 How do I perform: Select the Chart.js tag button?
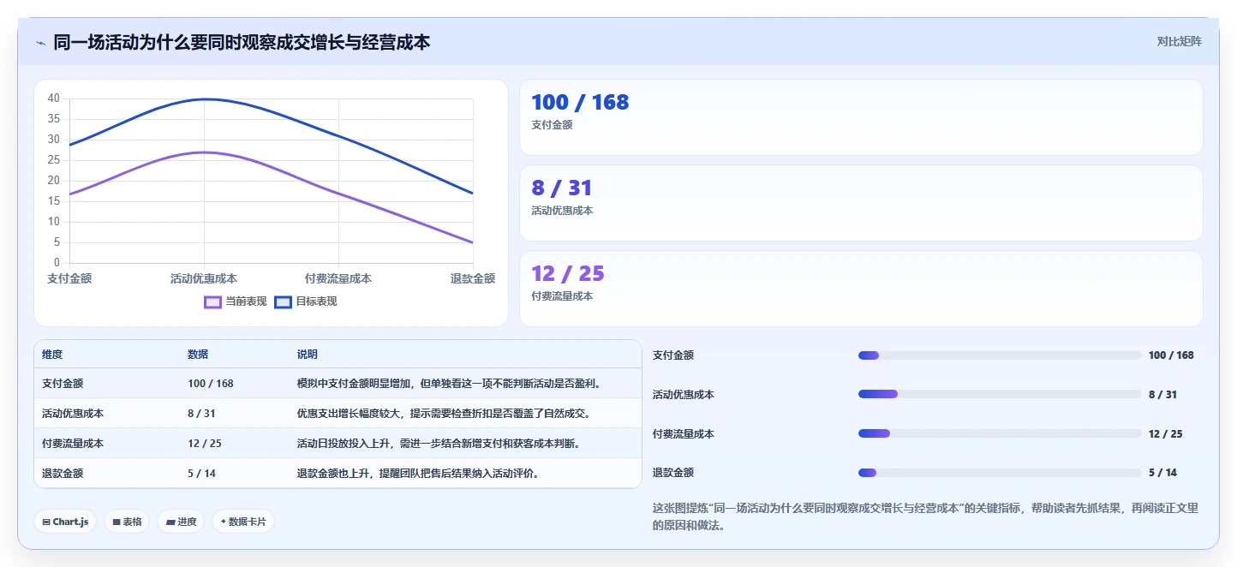65,522
